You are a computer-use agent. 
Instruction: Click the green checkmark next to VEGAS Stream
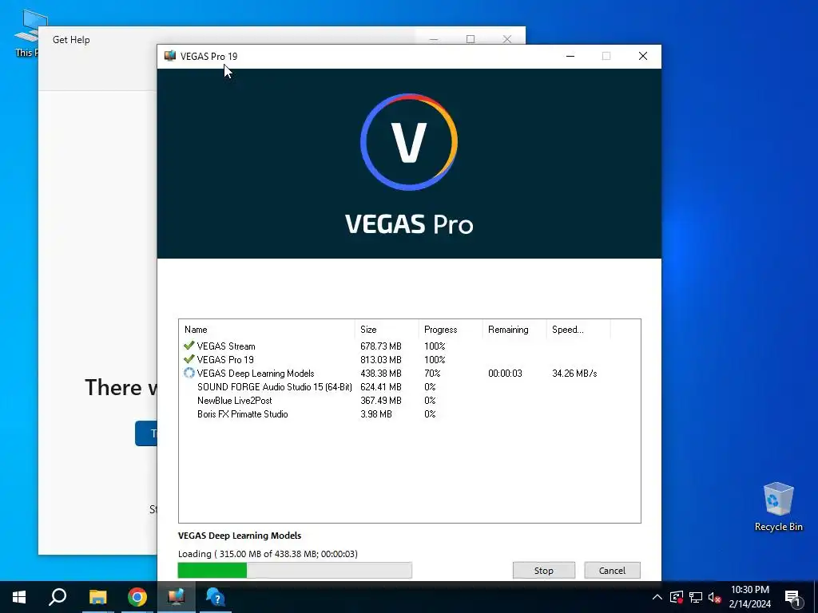(x=189, y=346)
